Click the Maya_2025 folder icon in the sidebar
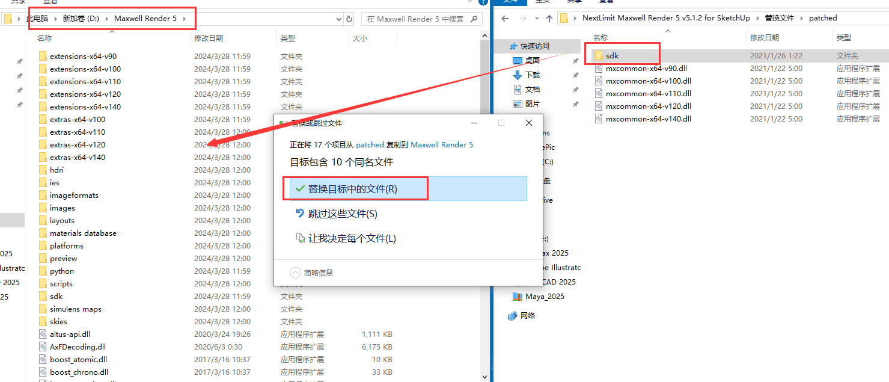 click(518, 296)
